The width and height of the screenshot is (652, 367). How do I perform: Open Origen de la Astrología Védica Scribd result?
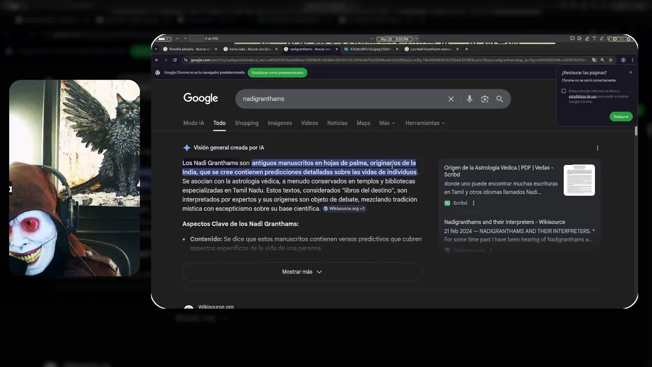(499, 171)
